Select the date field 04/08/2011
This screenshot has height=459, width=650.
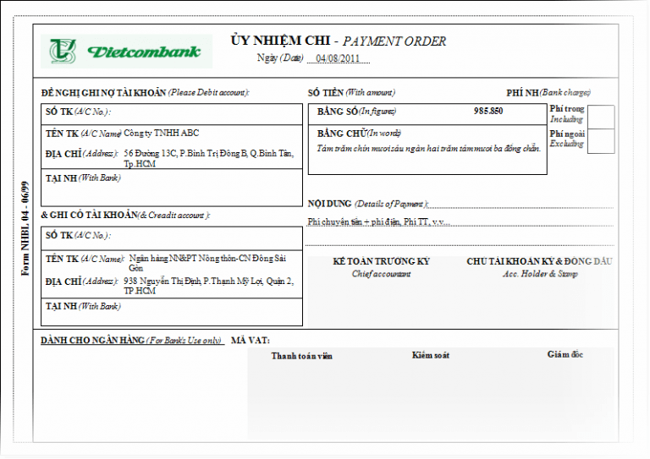(339, 58)
